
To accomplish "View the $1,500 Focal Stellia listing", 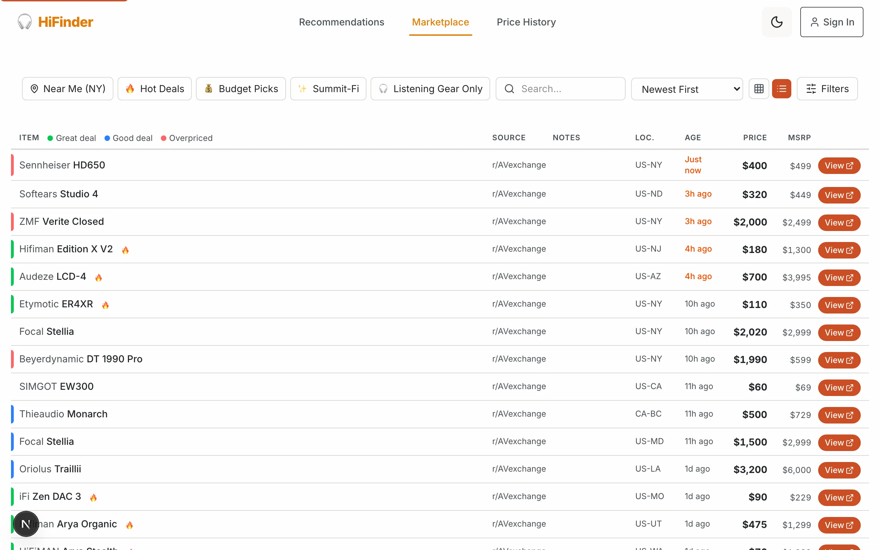I will (x=839, y=442).
